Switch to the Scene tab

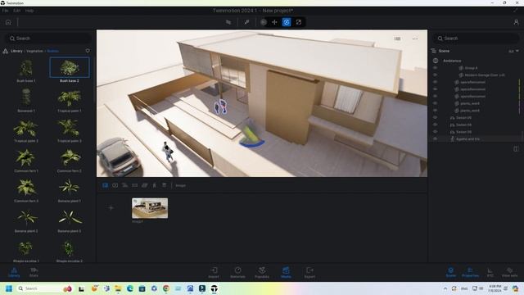point(451,272)
